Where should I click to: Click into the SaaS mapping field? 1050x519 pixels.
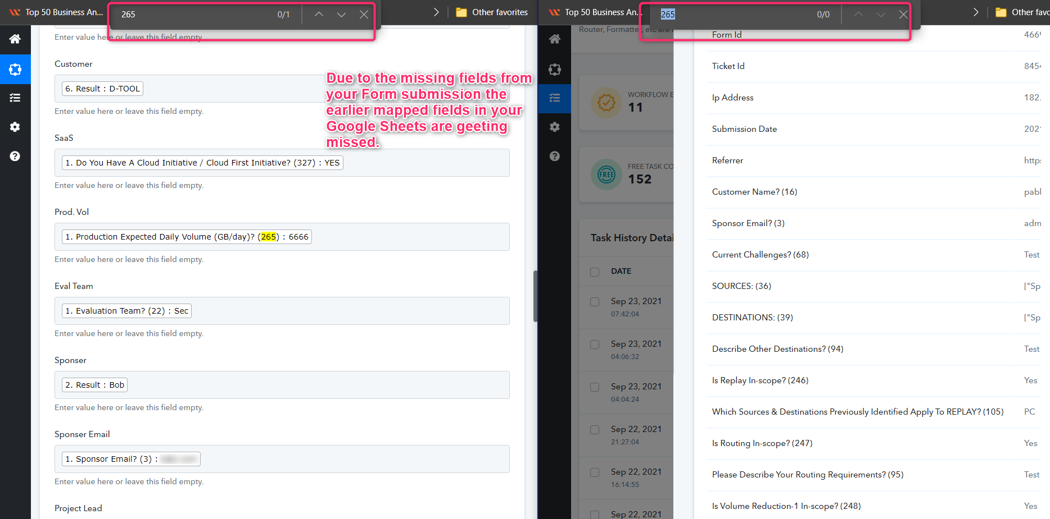282,163
